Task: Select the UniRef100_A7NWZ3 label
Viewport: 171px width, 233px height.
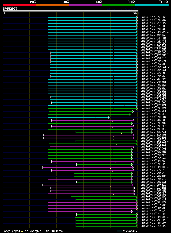Action: click(153, 211)
